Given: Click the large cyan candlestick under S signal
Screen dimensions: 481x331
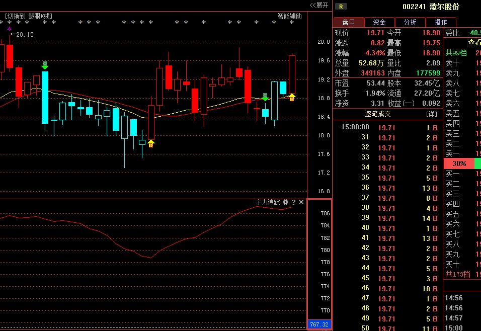Looking at the screenshot, I should (x=45, y=98).
